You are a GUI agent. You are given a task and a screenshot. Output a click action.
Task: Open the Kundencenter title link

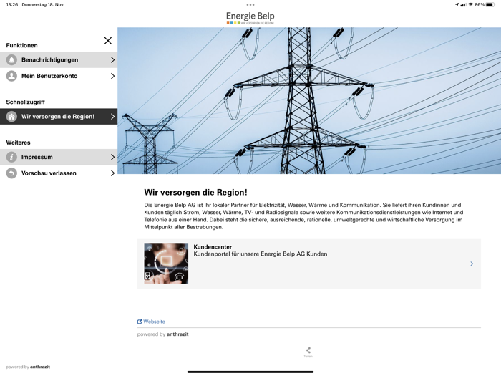coord(213,247)
